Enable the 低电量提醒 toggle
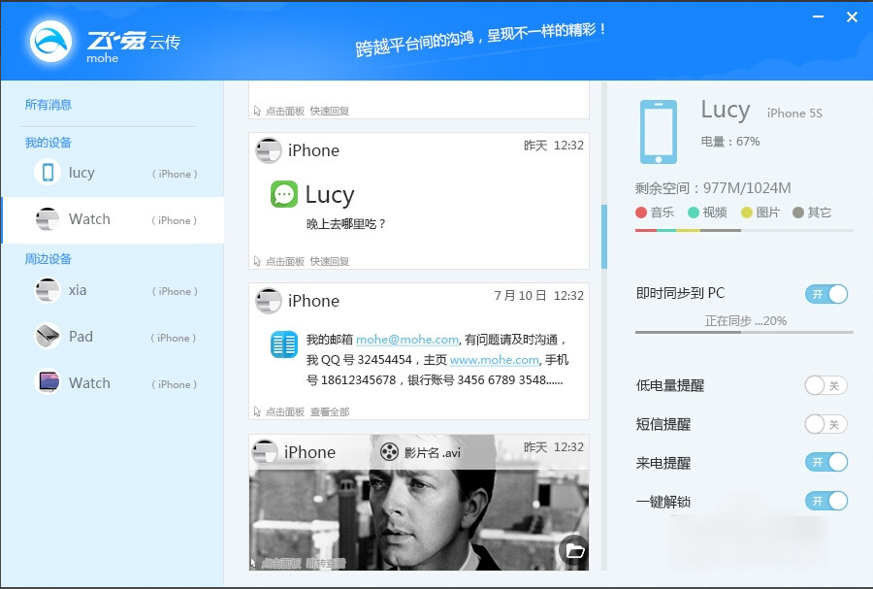 pyautogui.click(x=824, y=385)
